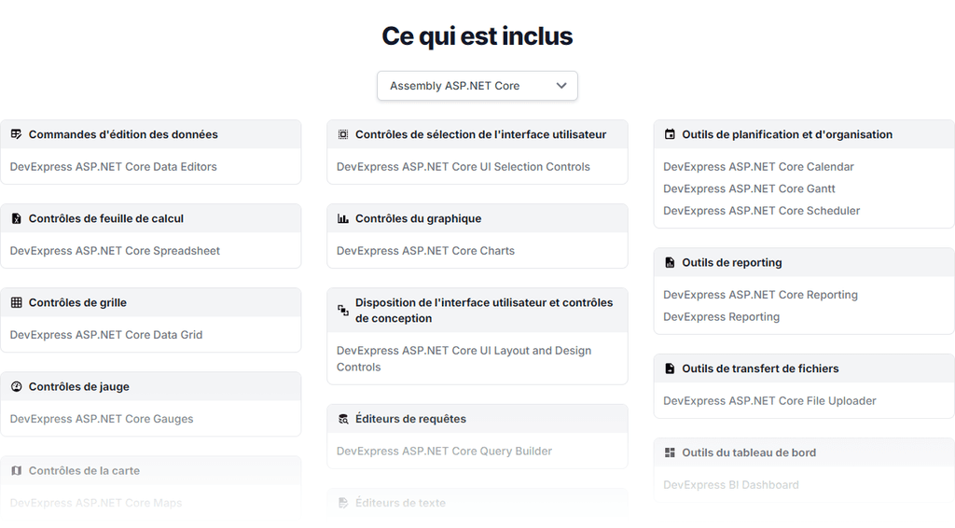Click 'Contrôles du graphique' heading
Image resolution: width=955 pixels, height=528 pixels.
418,218
